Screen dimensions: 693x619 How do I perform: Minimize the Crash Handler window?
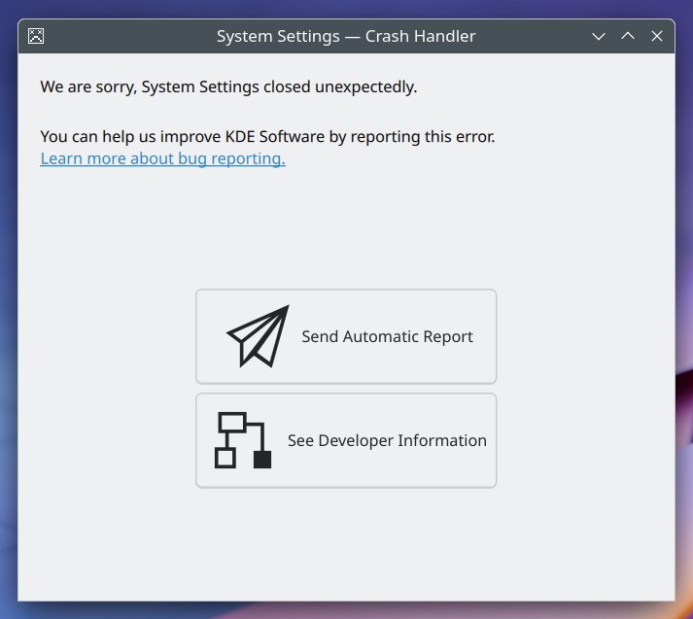[x=599, y=36]
